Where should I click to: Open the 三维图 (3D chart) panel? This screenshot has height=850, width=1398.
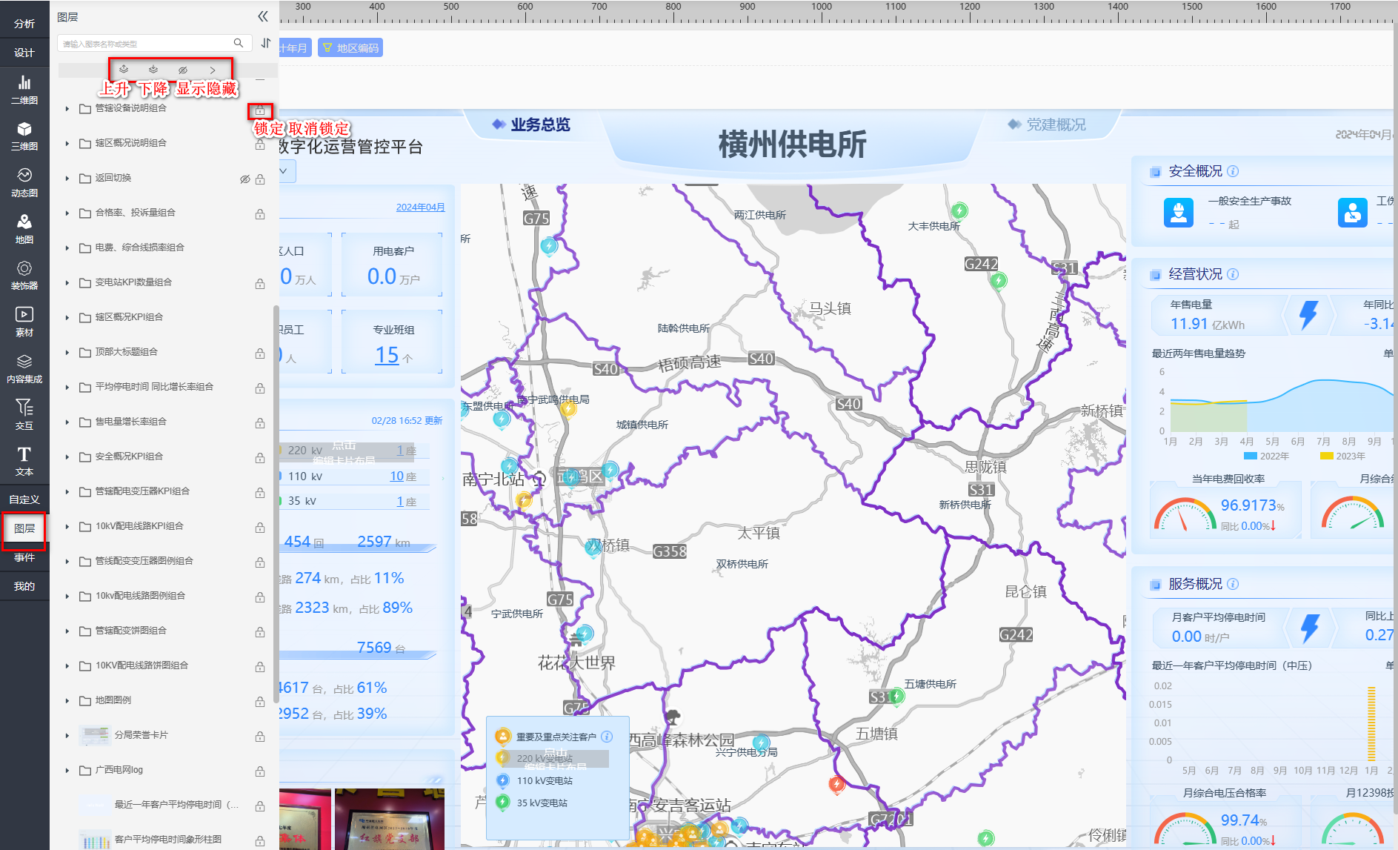tap(24, 136)
